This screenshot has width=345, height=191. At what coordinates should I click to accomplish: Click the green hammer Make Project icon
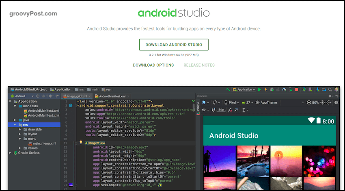pos(228,89)
